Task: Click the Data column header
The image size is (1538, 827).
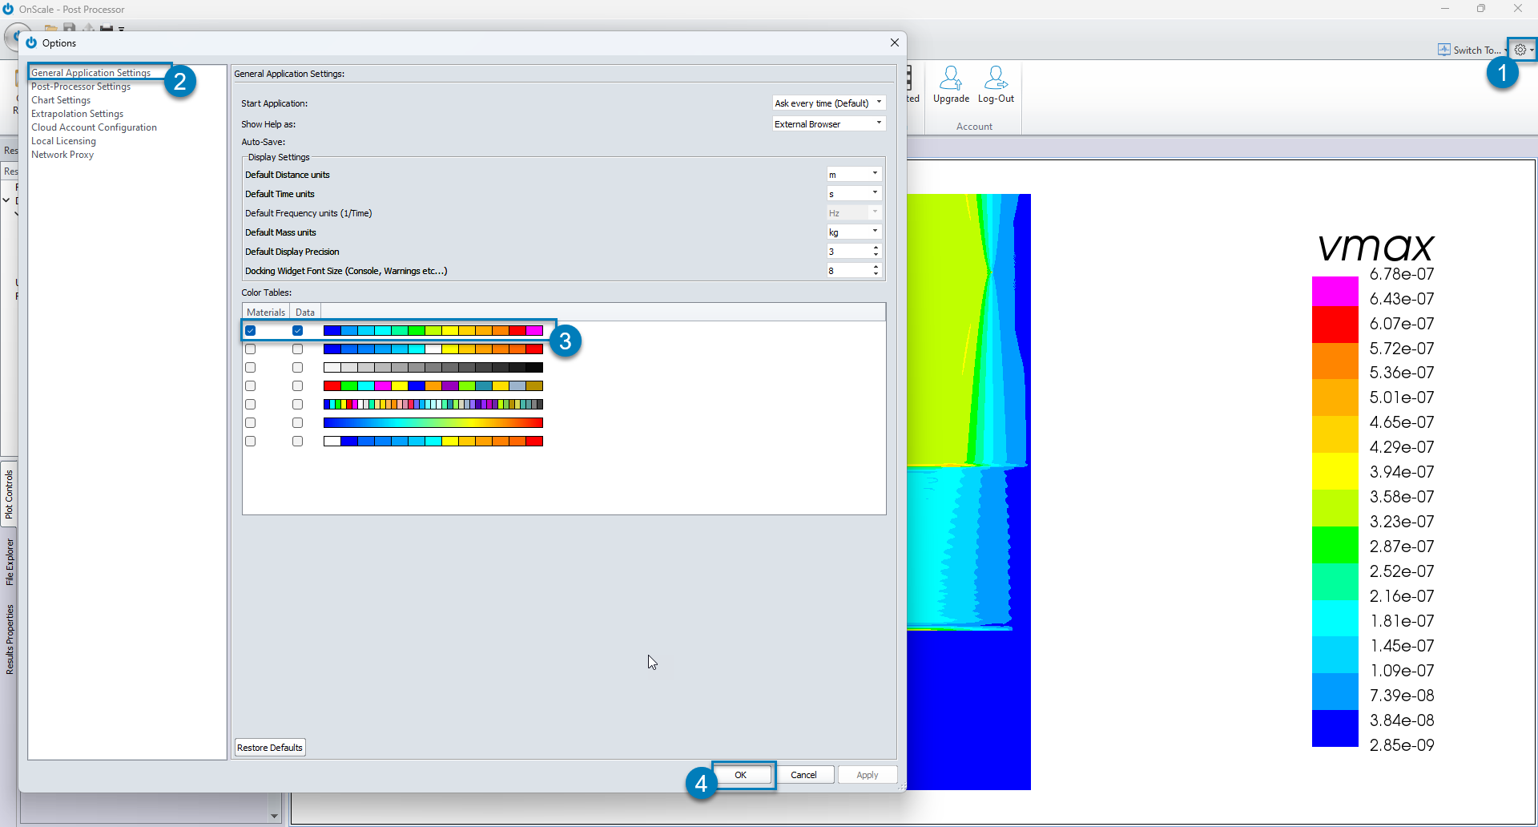Action: pyautogui.click(x=305, y=312)
